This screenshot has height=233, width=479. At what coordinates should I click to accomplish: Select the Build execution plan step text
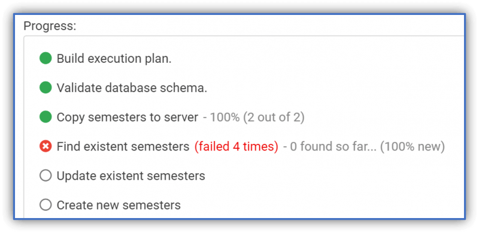pos(114,59)
